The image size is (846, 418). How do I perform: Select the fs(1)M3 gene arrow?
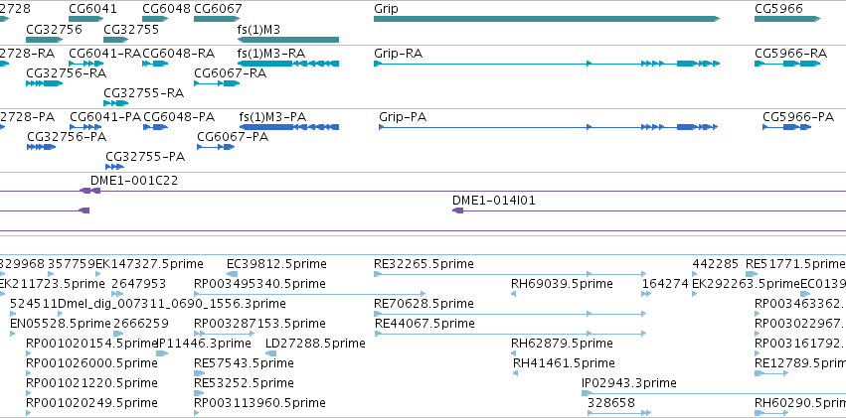[288, 40]
